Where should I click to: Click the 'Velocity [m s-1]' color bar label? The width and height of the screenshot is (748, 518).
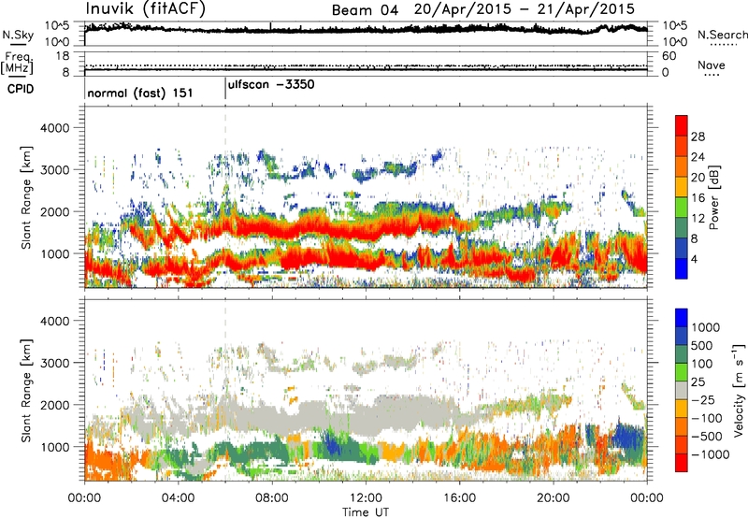739,390
